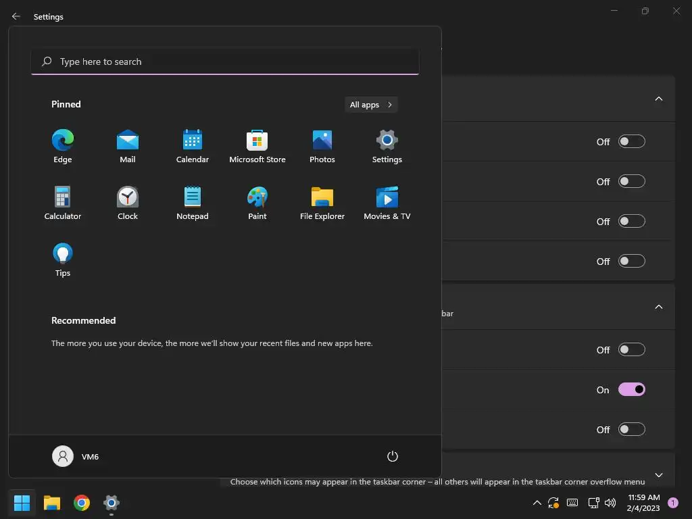Screen dimensions: 692x519
Task: Switch to Settings via its taskbar icon
Action: [x=112, y=503]
